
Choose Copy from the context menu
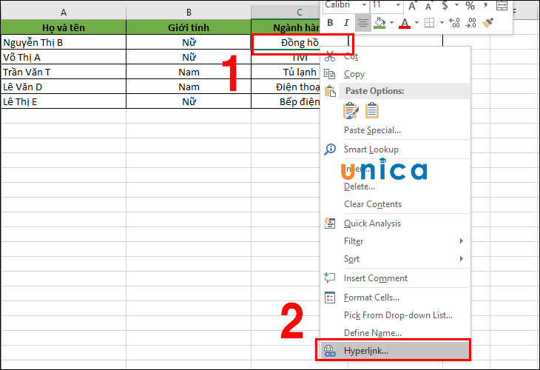pos(354,74)
